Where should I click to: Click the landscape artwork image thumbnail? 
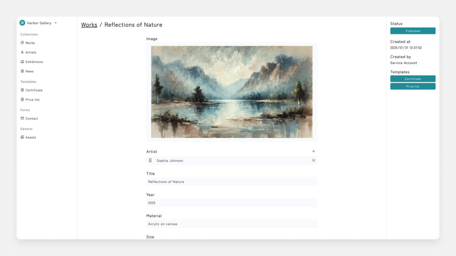click(232, 91)
